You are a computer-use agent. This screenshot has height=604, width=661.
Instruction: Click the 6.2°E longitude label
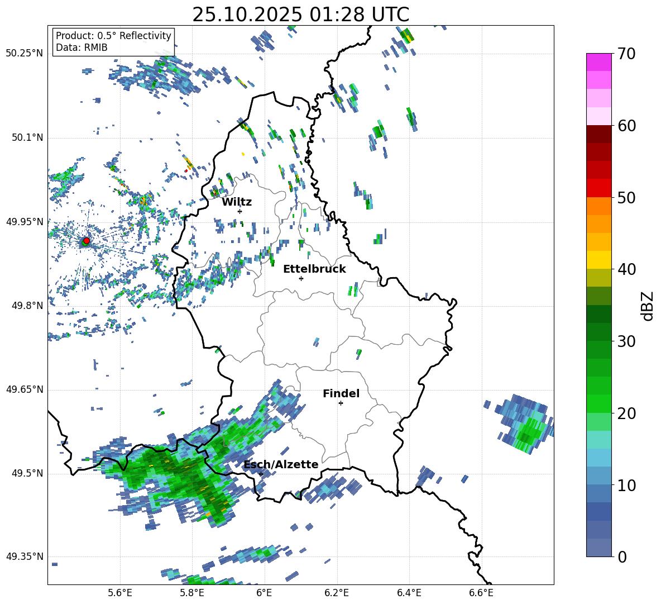(337, 593)
